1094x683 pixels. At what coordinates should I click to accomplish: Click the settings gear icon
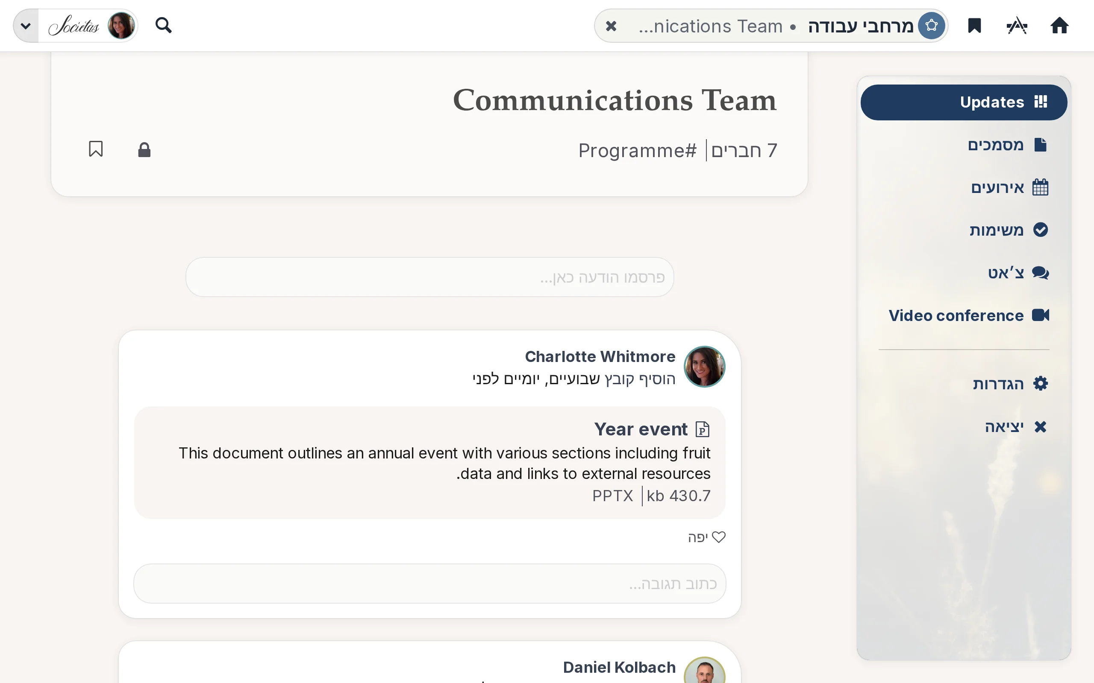pos(1041,383)
